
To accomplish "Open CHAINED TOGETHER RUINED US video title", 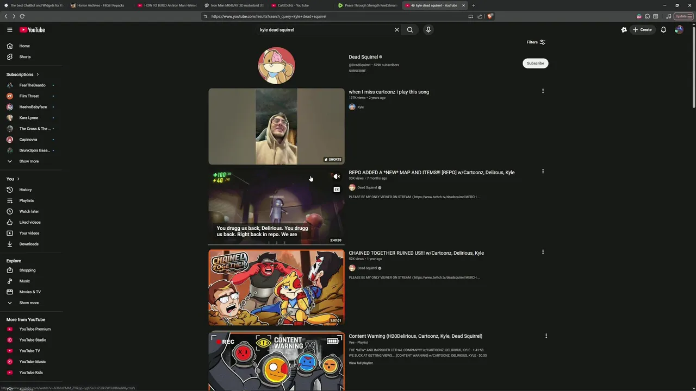I will tap(416, 253).
